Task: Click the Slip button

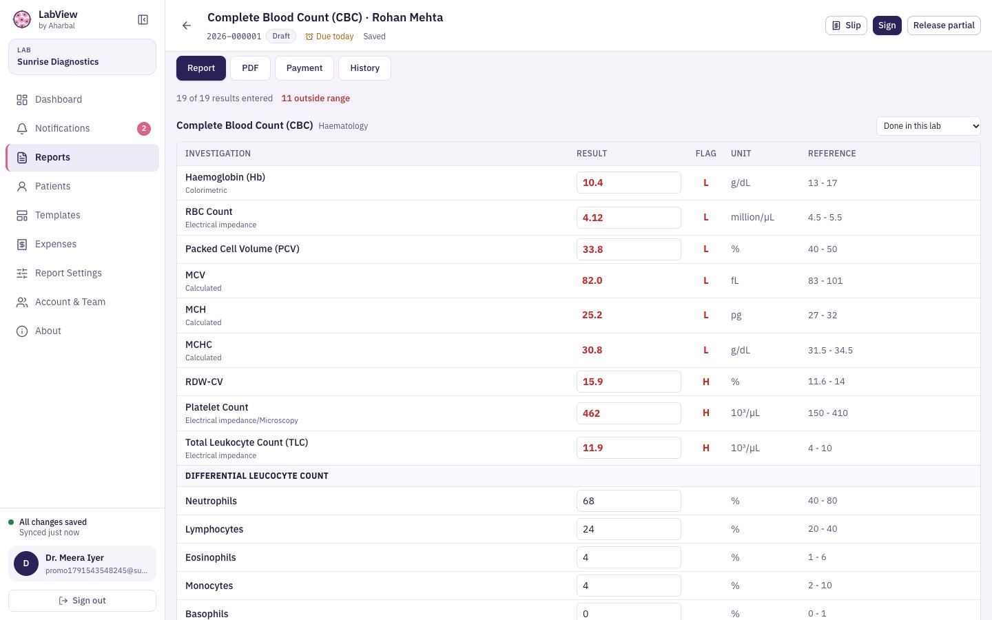Action: pyautogui.click(x=846, y=25)
